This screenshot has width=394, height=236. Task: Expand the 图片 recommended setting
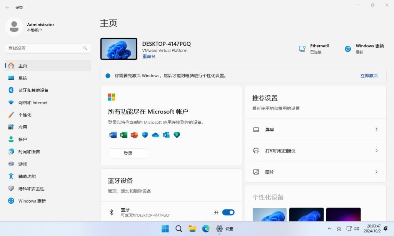316,172
